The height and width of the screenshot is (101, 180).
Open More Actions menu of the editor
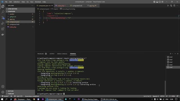click(177, 6)
